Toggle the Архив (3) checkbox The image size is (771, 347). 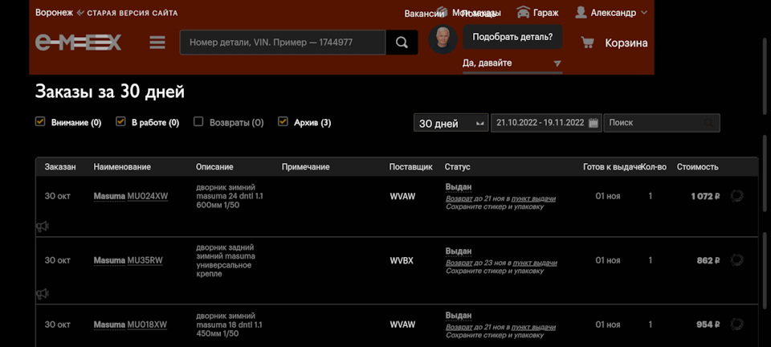(283, 121)
